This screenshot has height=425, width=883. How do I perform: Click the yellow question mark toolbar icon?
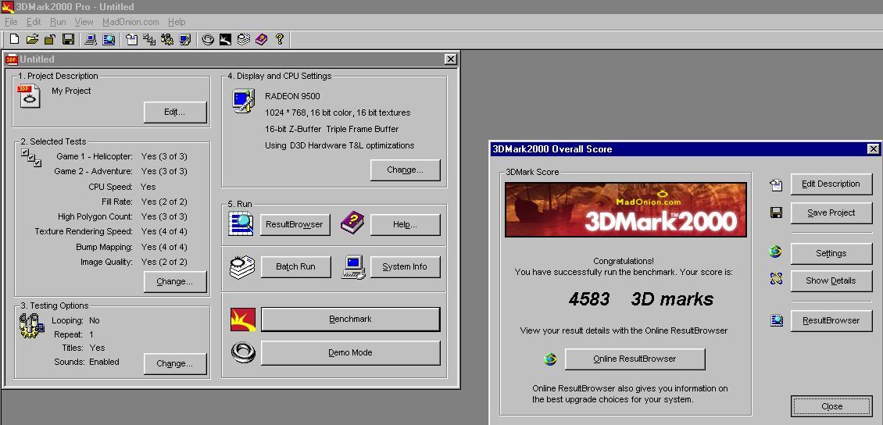click(x=279, y=39)
